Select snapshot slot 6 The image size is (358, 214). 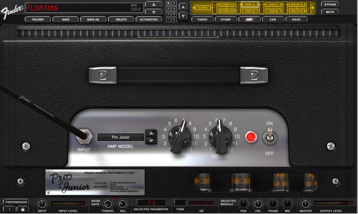coord(174,14)
